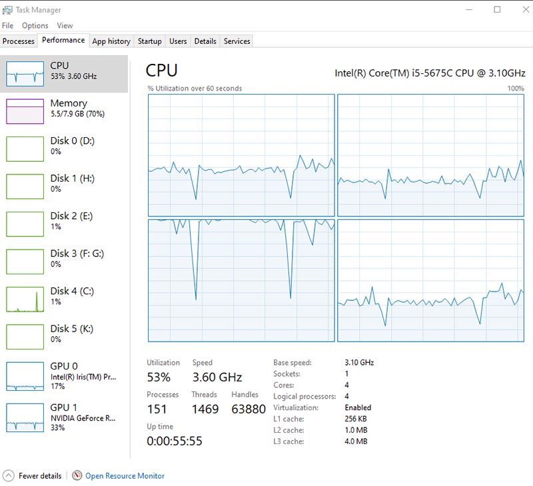This screenshot has height=486, width=533.
Task: Click the top-left logical processor graph
Action: coord(241,155)
